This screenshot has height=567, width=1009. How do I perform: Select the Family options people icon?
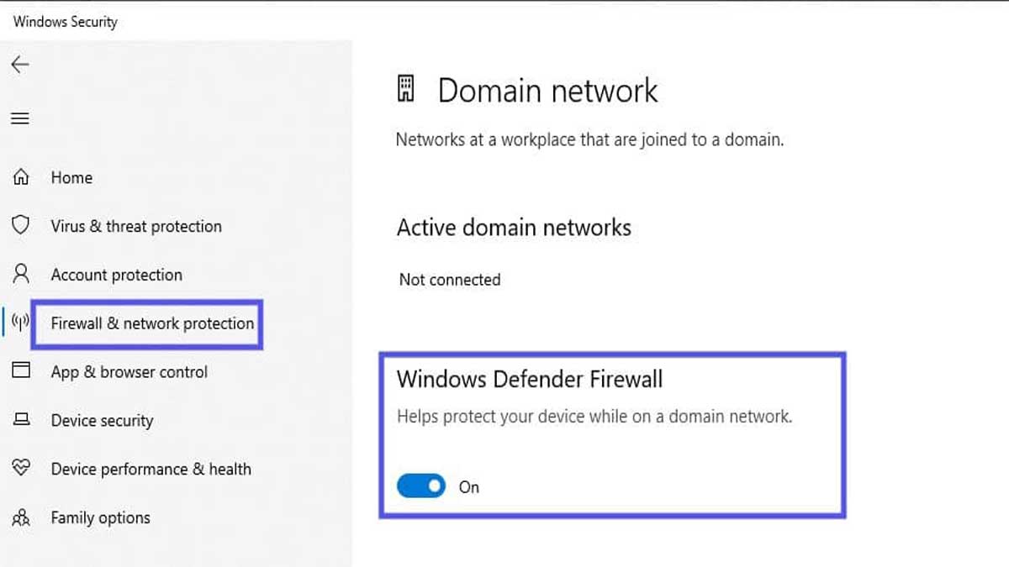(18, 518)
